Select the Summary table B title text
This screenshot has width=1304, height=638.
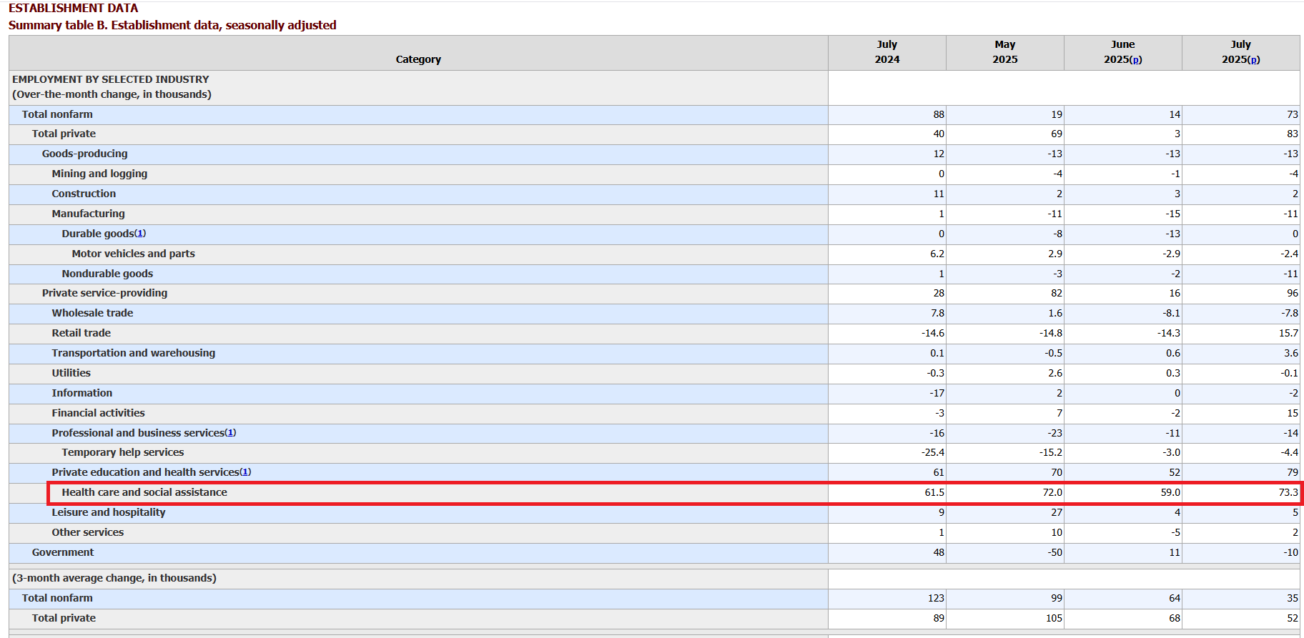[x=172, y=25]
